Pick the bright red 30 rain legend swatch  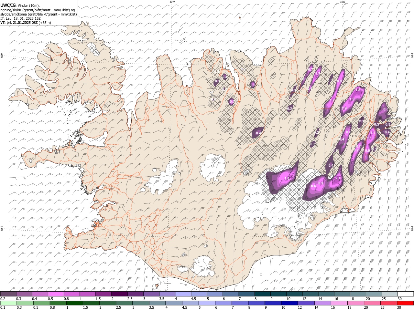tap(405, 303)
